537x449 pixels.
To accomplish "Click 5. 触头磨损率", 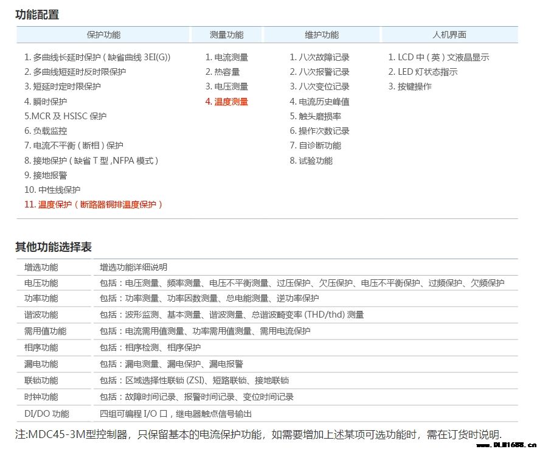I will (315, 116).
